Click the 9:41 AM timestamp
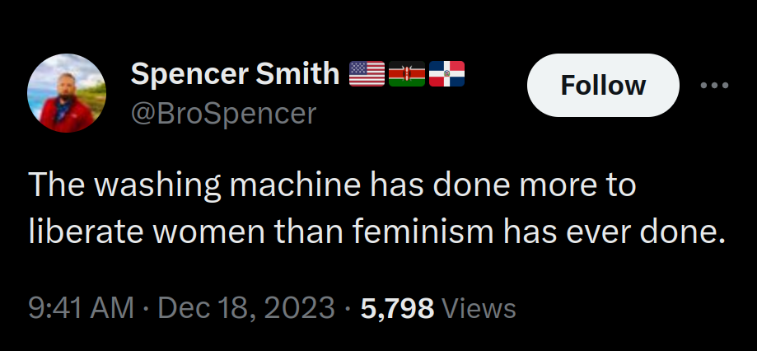 tap(81, 308)
